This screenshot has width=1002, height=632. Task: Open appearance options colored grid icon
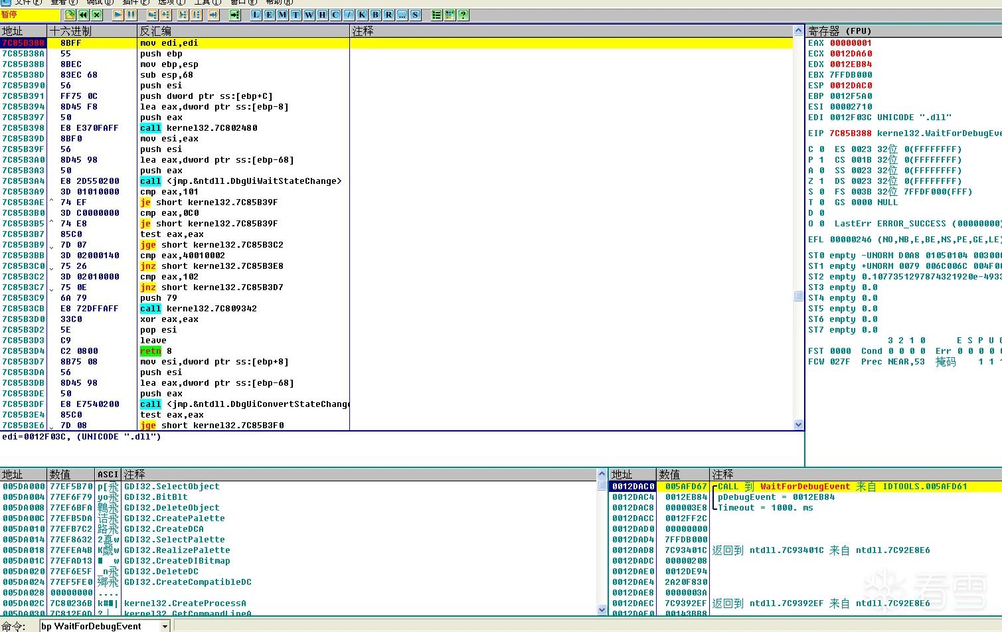(x=450, y=15)
